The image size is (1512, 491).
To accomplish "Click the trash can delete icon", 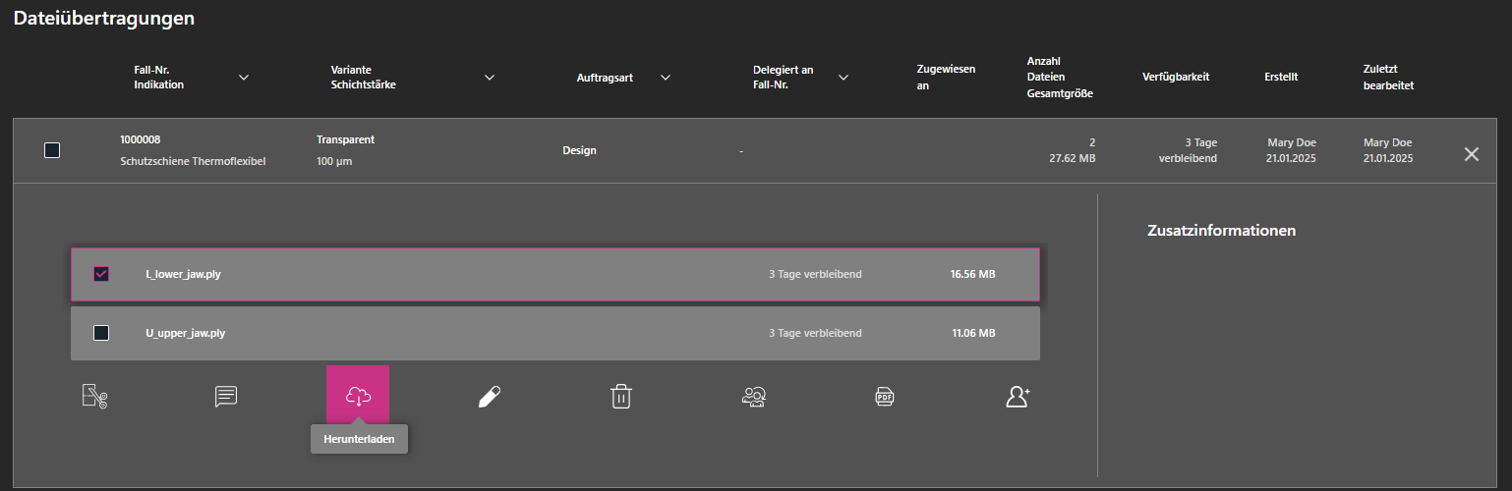I will (621, 396).
